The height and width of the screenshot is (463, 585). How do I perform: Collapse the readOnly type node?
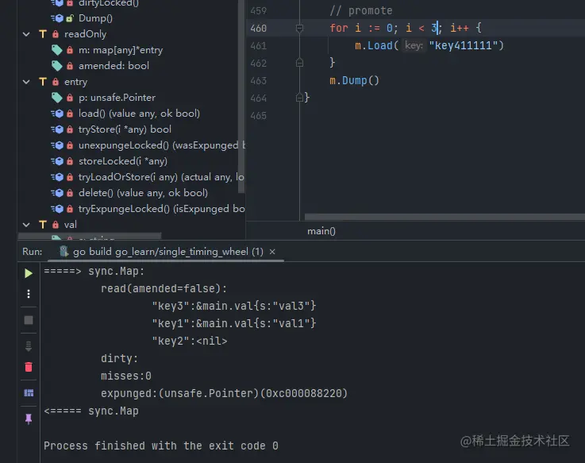tap(26, 34)
